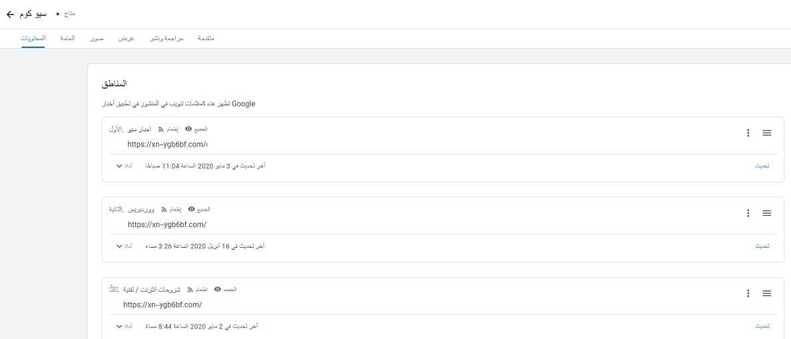
Task: Click تحديث link in ووردبريس section
Action: point(762,246)
